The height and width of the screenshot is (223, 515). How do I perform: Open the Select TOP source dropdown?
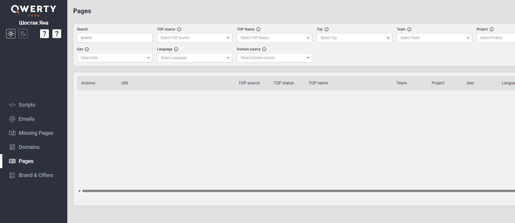click(195, 38)
